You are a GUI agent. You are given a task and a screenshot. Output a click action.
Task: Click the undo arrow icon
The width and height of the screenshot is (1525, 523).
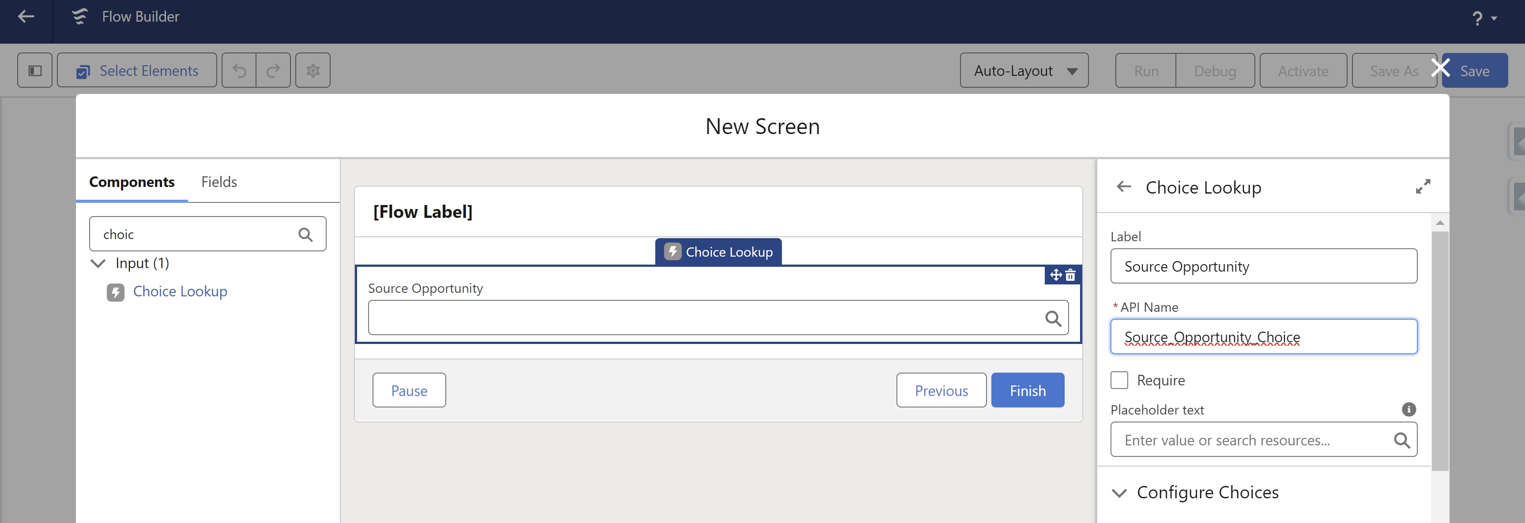[239, 71]
